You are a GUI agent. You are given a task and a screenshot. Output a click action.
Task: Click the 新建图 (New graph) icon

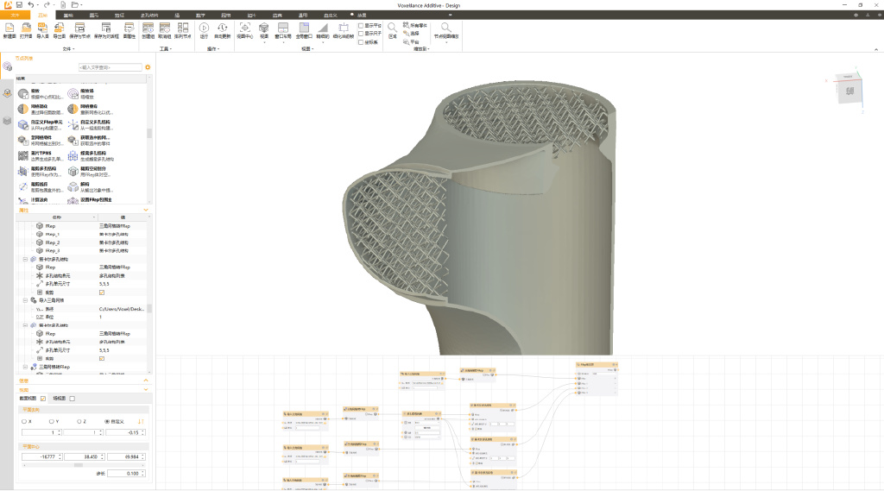point(9,28)
